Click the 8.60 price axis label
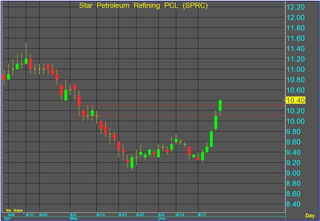 (x=294, y=194)
